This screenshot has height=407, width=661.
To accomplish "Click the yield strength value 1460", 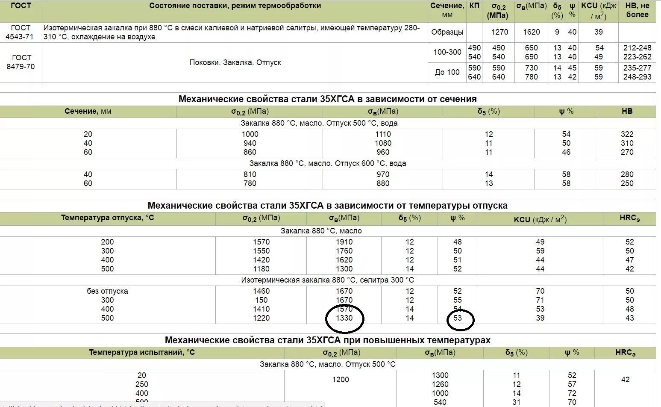I will pyautogui.click(x=261, y=291).
